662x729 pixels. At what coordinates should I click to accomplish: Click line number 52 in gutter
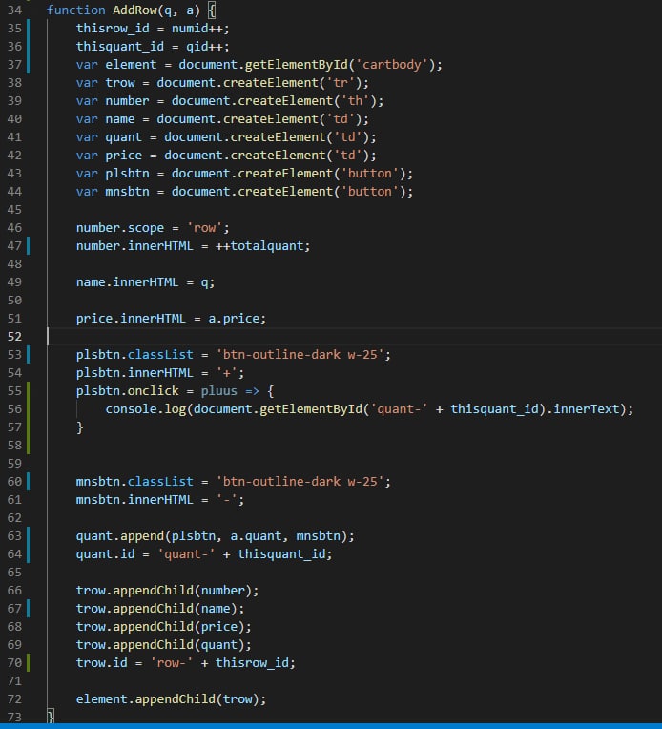[x=14, y=337]
